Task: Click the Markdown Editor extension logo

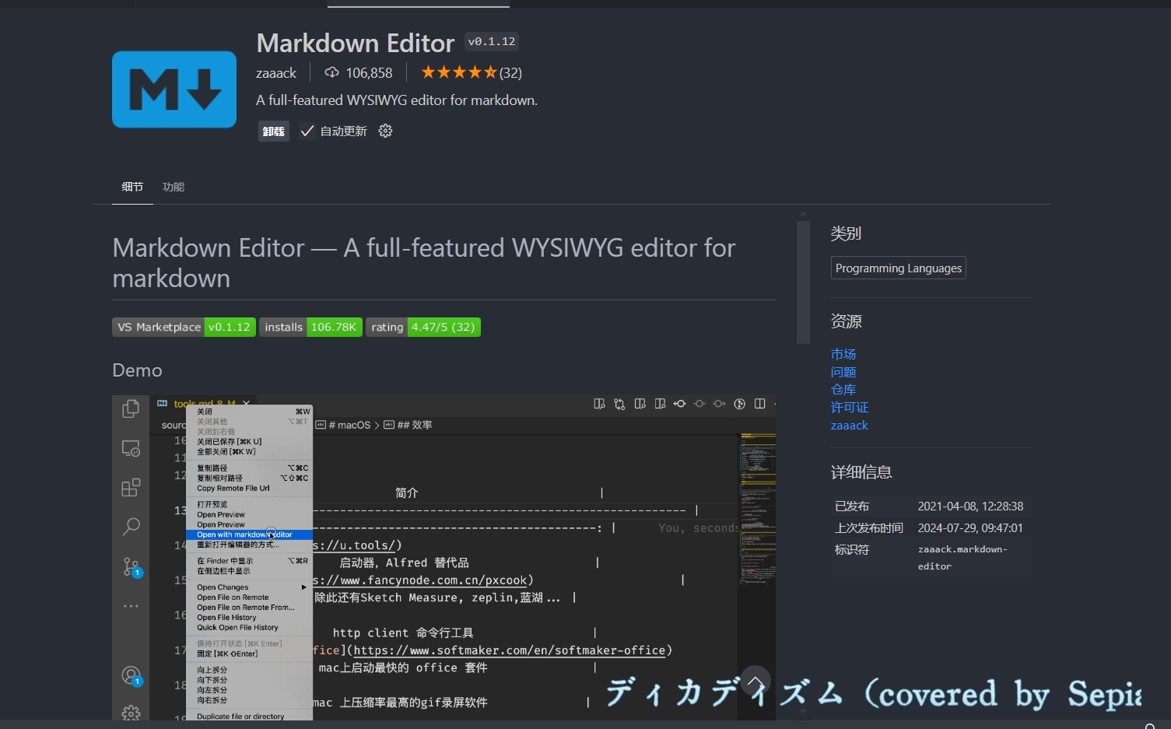Action: [x=174, y=89]
